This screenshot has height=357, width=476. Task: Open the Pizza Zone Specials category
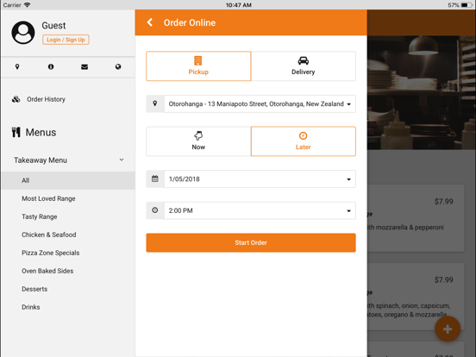[51, 253]
